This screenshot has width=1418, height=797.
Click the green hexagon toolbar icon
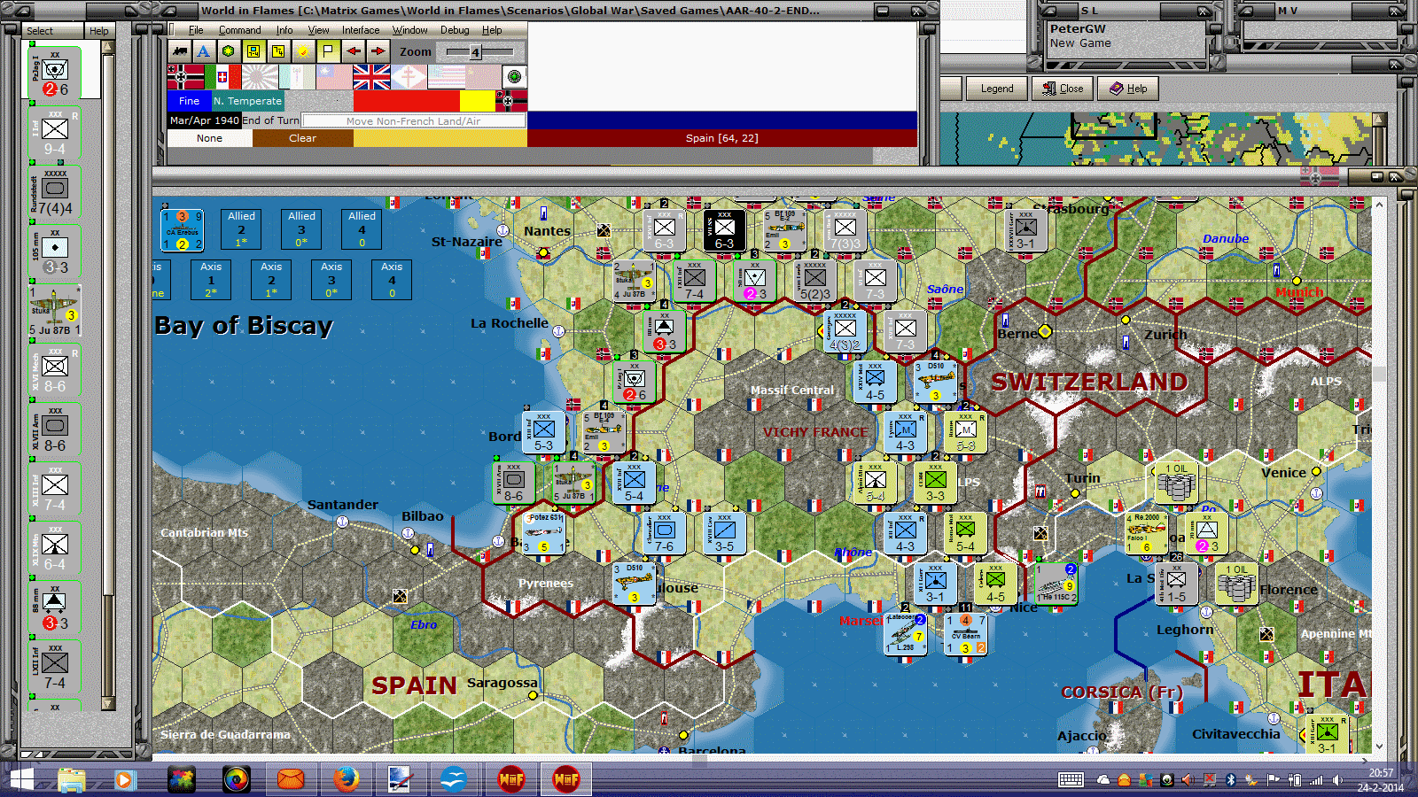[229, 51]
